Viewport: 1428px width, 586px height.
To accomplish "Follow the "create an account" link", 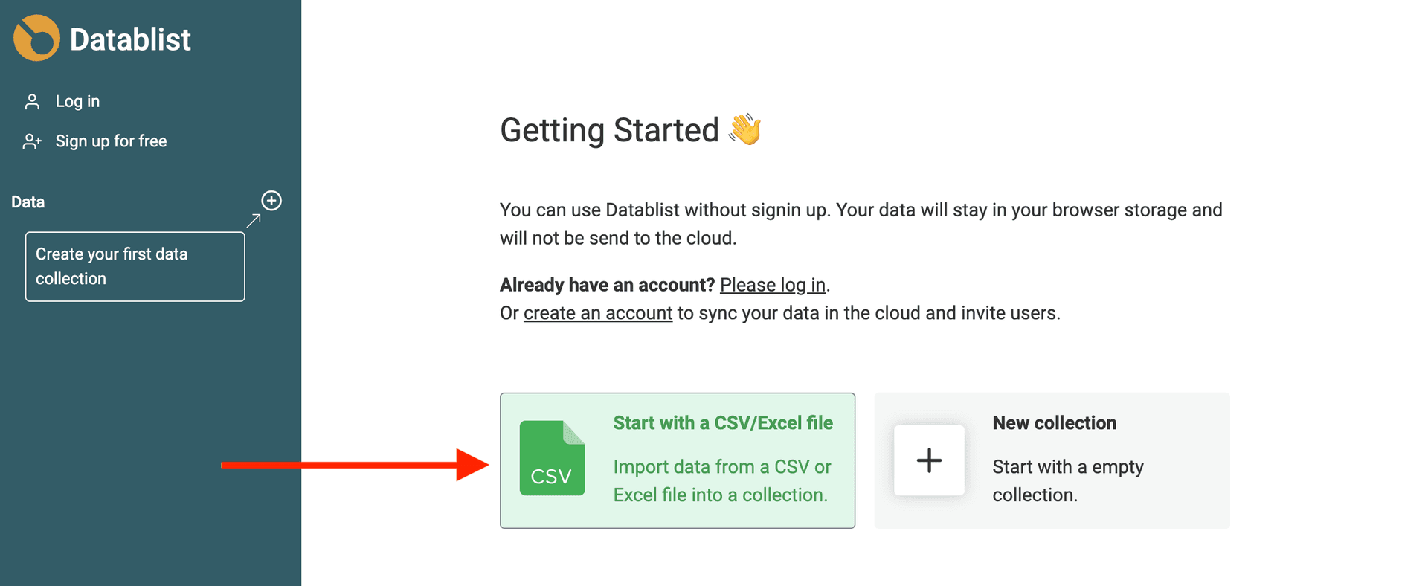I will 597,312.
